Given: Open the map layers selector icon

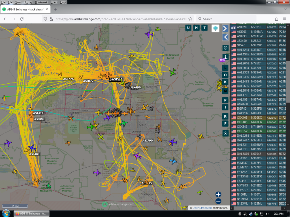Looking at the screenshot, I should [215, 28].
